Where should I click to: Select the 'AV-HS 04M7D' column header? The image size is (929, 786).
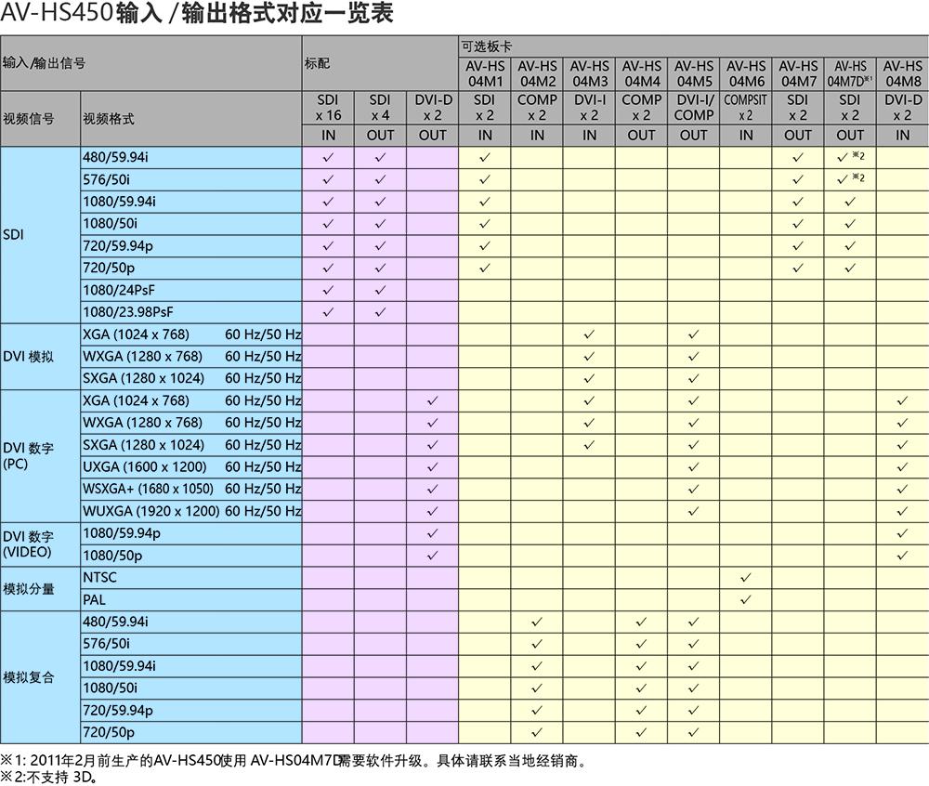(x=850, y=74)
